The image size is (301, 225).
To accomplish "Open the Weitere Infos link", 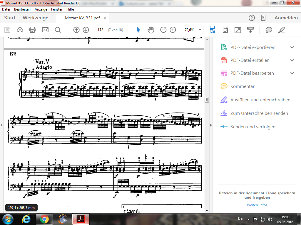I will pyautogui.click(x=257, y=205).
